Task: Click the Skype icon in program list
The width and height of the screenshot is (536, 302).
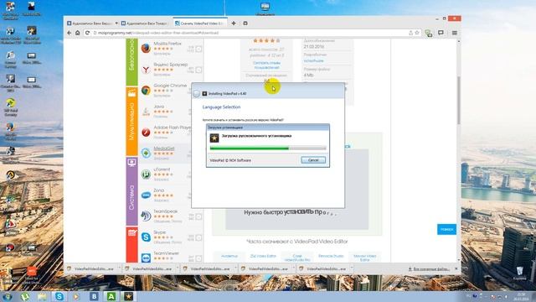Action: tap(146, 237)
